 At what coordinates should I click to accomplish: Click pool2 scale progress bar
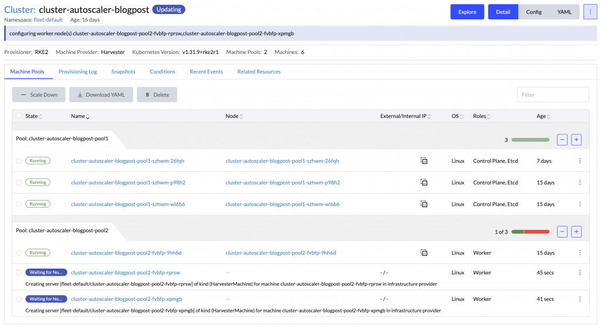[531, 232]
